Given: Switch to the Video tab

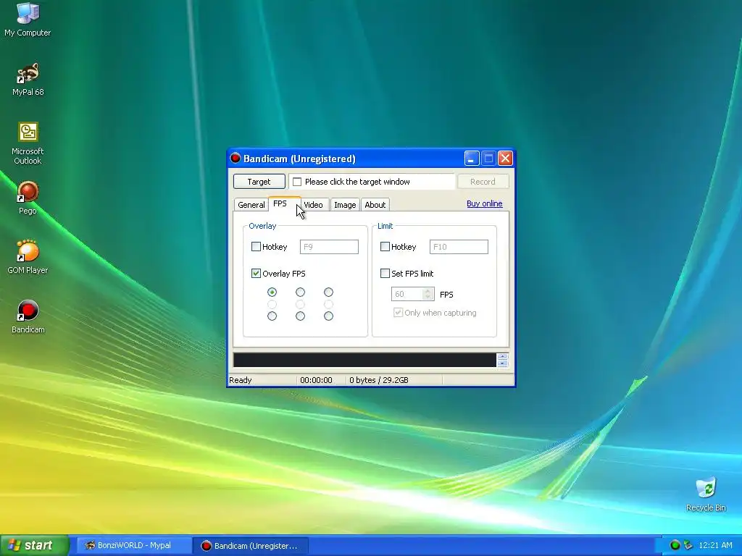Looking at the screenshot, I should (314, 205).
